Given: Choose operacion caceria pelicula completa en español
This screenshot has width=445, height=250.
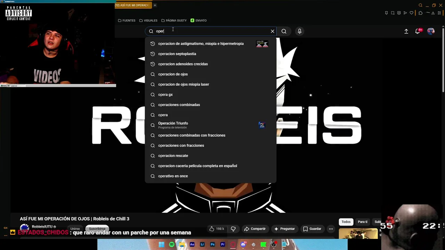Looking at the screenshot, I should 210,166.
